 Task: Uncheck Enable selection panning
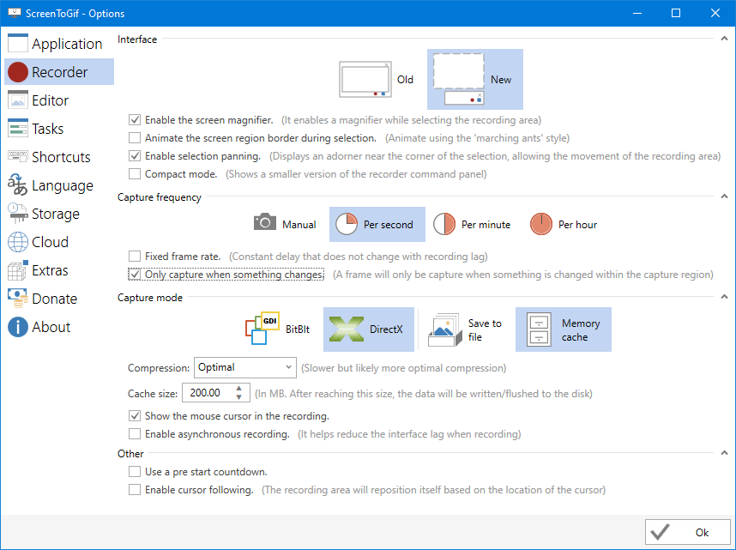tap(135, 155)
